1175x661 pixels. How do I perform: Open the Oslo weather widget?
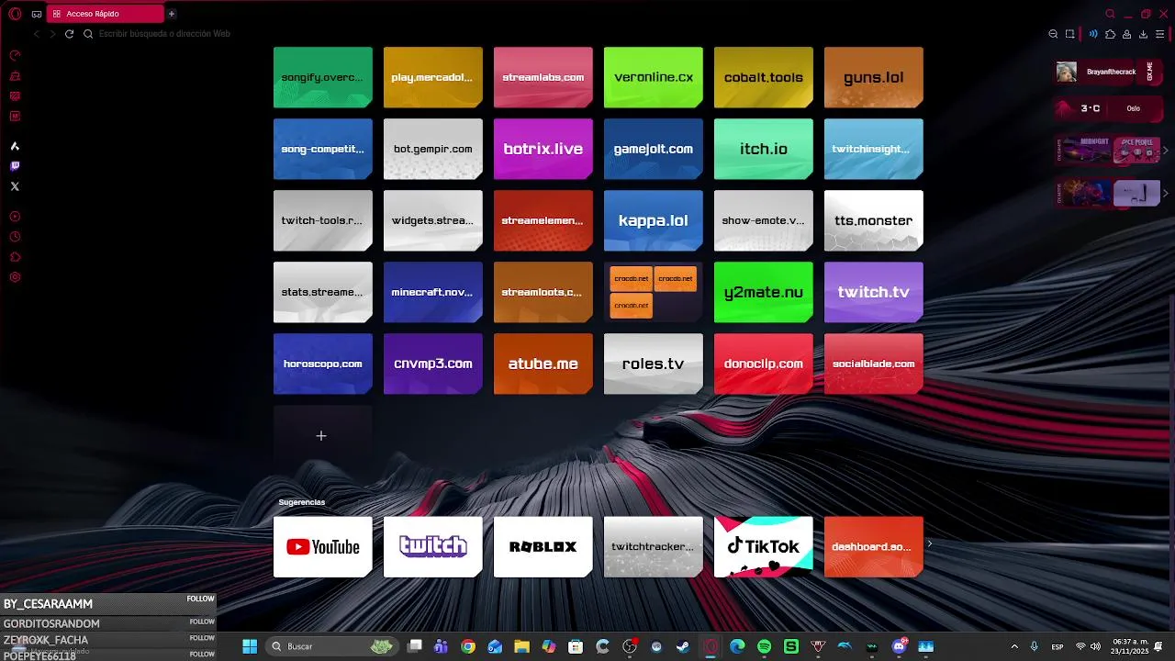1107,108
